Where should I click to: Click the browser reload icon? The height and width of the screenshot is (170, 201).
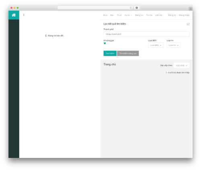pos(131,8)
